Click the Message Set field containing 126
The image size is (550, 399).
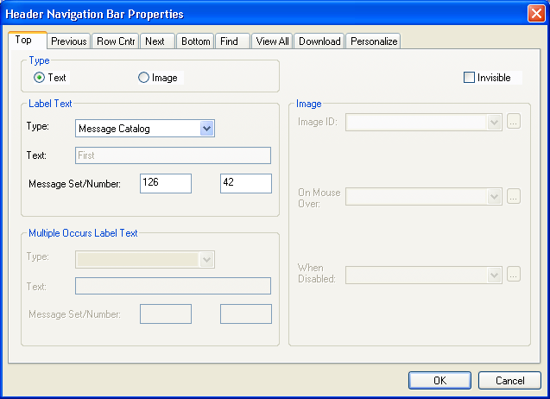tap(165, 183)
